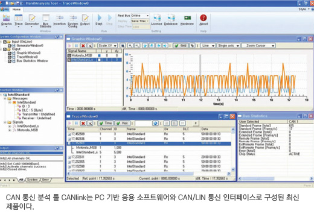
Task: Click the Start run button
Action: (99, 20)
